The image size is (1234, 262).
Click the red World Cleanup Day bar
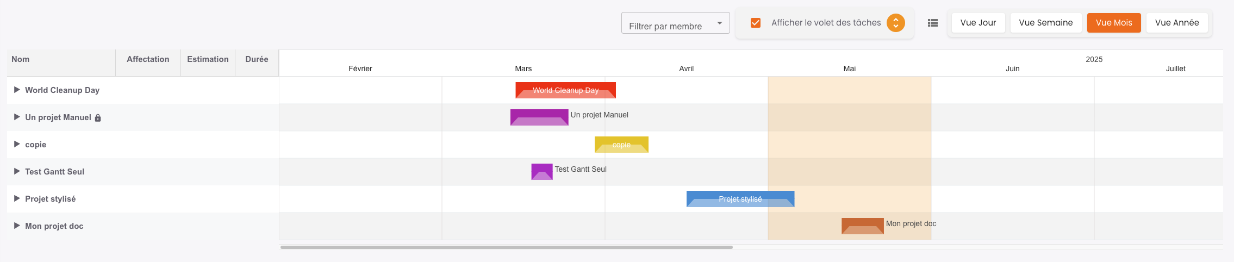(x=565, y=90)
